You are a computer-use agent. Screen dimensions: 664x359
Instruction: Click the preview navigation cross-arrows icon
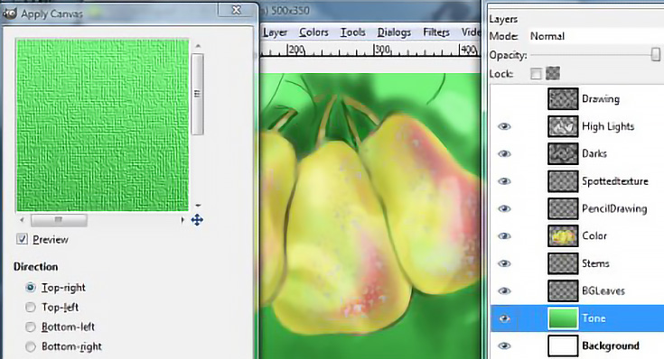point(197,220)
